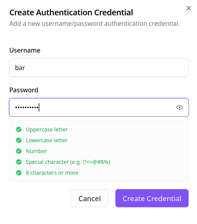Select the Number requirement text
197x224 pixels.
[x=36, y=151]
